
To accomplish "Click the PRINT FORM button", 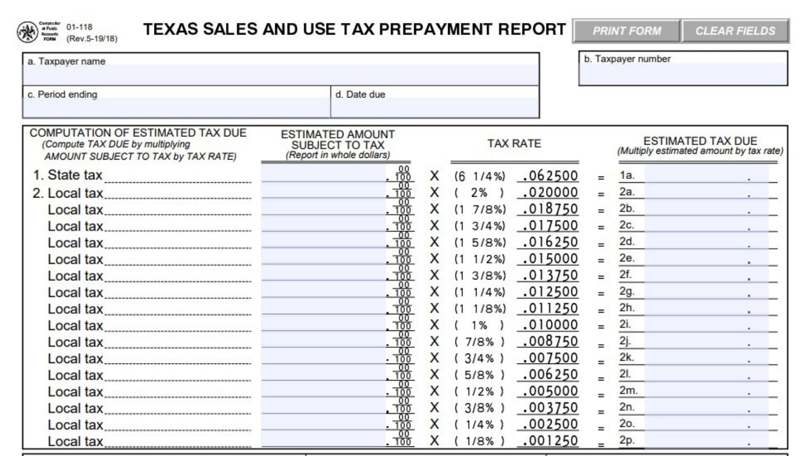I will tap(626, 31).
